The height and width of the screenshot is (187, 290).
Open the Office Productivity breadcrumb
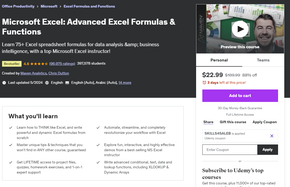[x=18, y=6]
